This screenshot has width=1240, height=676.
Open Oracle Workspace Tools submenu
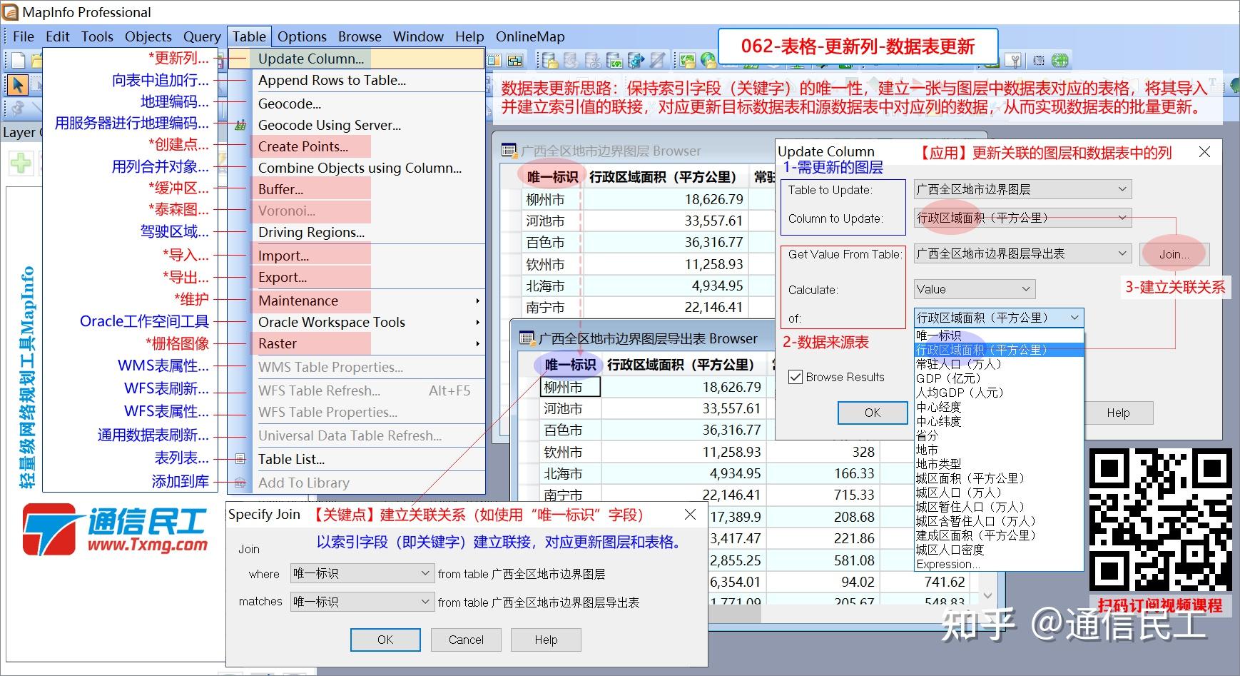tap(356, 322)
